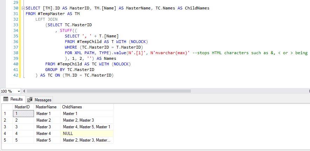Click the truncated ChildNames cell in row 5
Screen dimensions: 310x151
87,140
